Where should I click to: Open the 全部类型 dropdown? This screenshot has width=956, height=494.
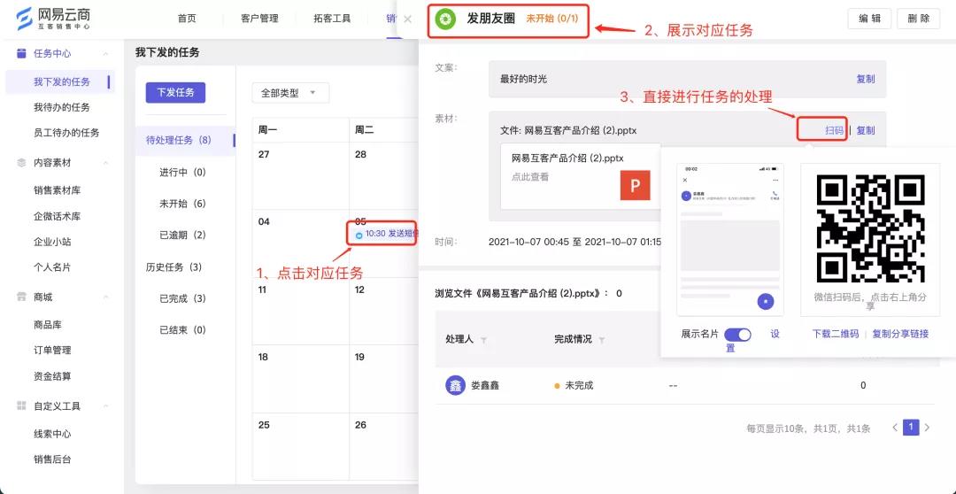point(290,93)
